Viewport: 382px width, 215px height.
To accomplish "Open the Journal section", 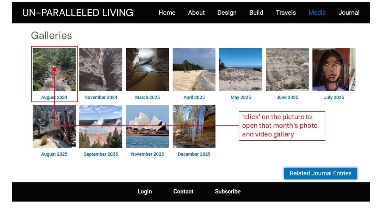I will [x=349, y=13].
